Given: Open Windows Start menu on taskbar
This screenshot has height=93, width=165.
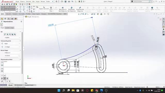Looking at the screenshot, I should 59,90.
